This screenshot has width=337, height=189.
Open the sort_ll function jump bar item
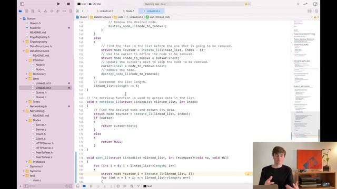158,17
